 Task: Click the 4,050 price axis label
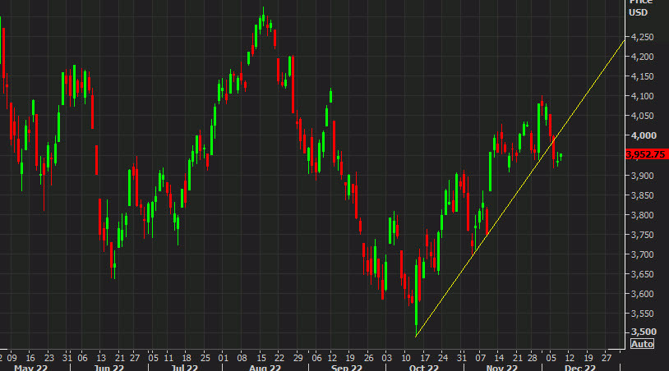[642, 116]
